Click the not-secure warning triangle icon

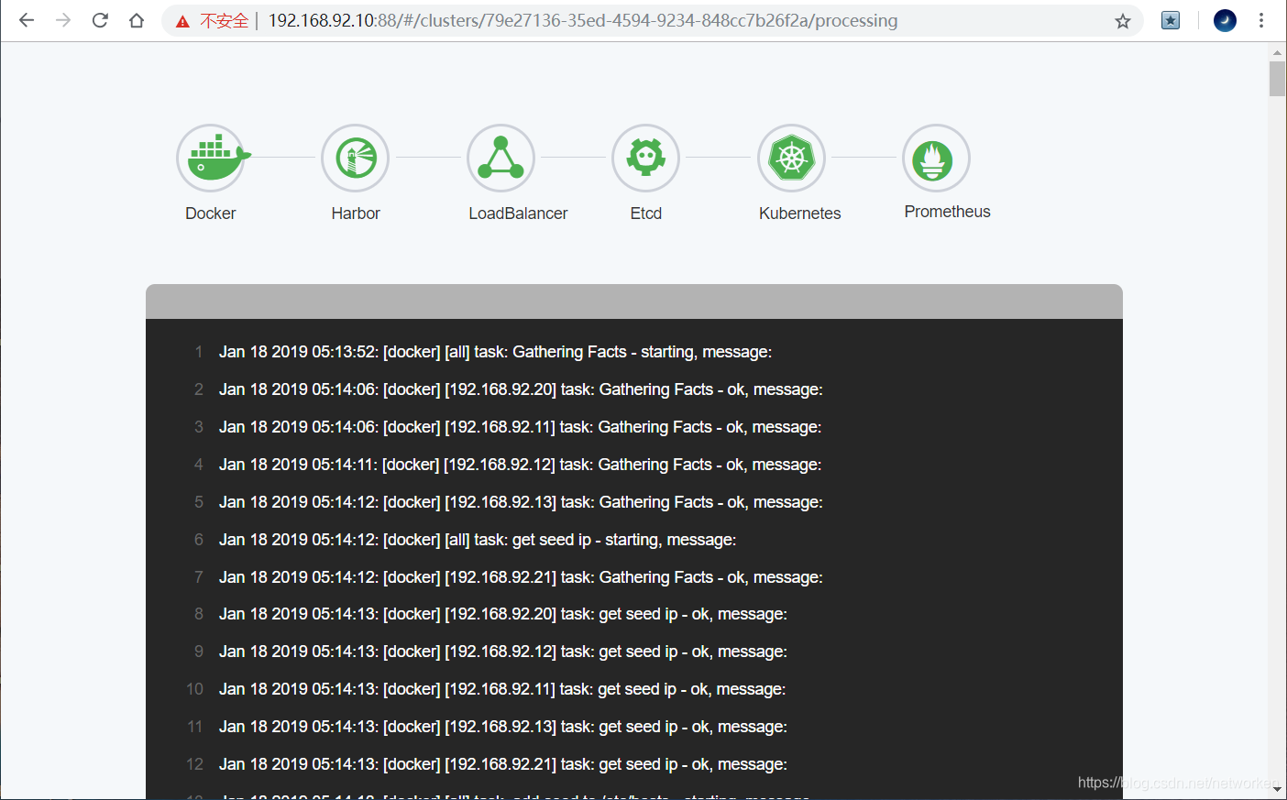point(182,21)
